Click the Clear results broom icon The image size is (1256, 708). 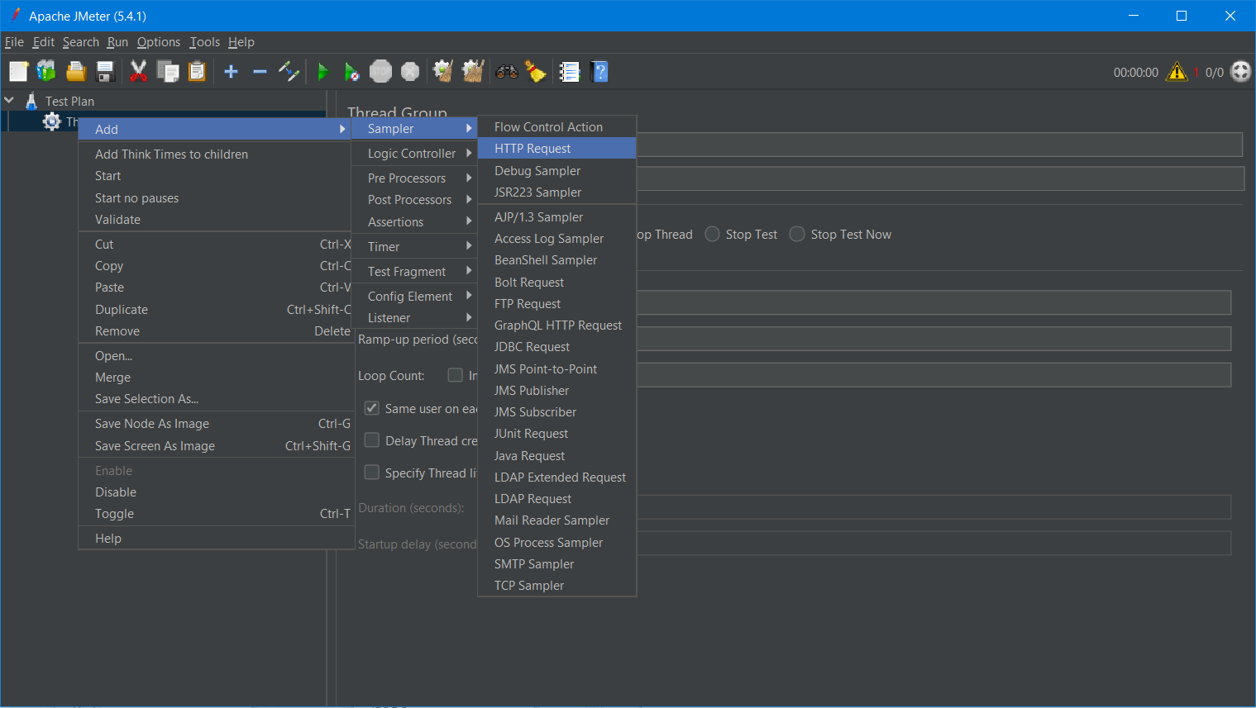point(443,72)
